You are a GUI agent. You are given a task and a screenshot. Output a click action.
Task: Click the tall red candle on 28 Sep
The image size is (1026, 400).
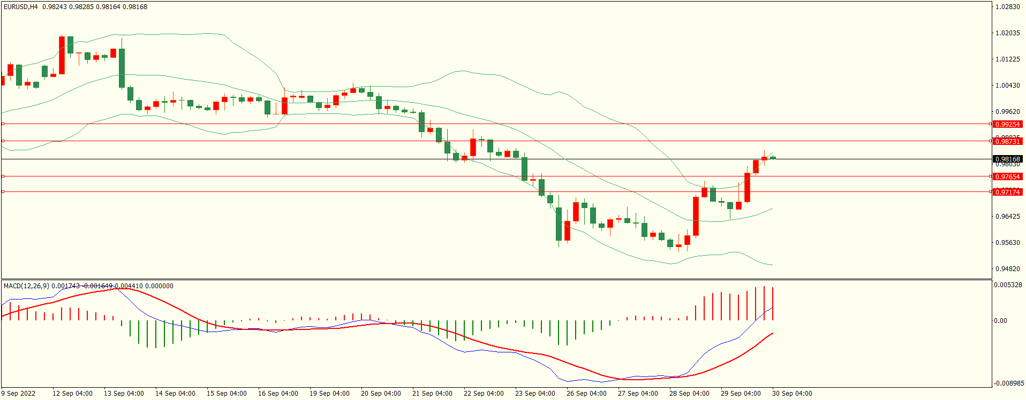point(696,216)
